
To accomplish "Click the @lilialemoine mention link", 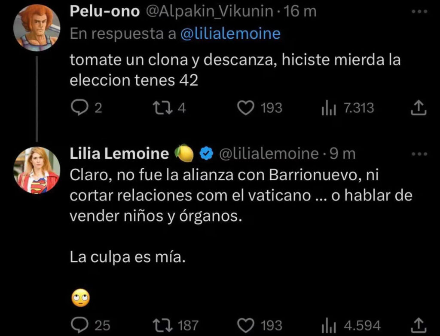I will click(230, 34).
